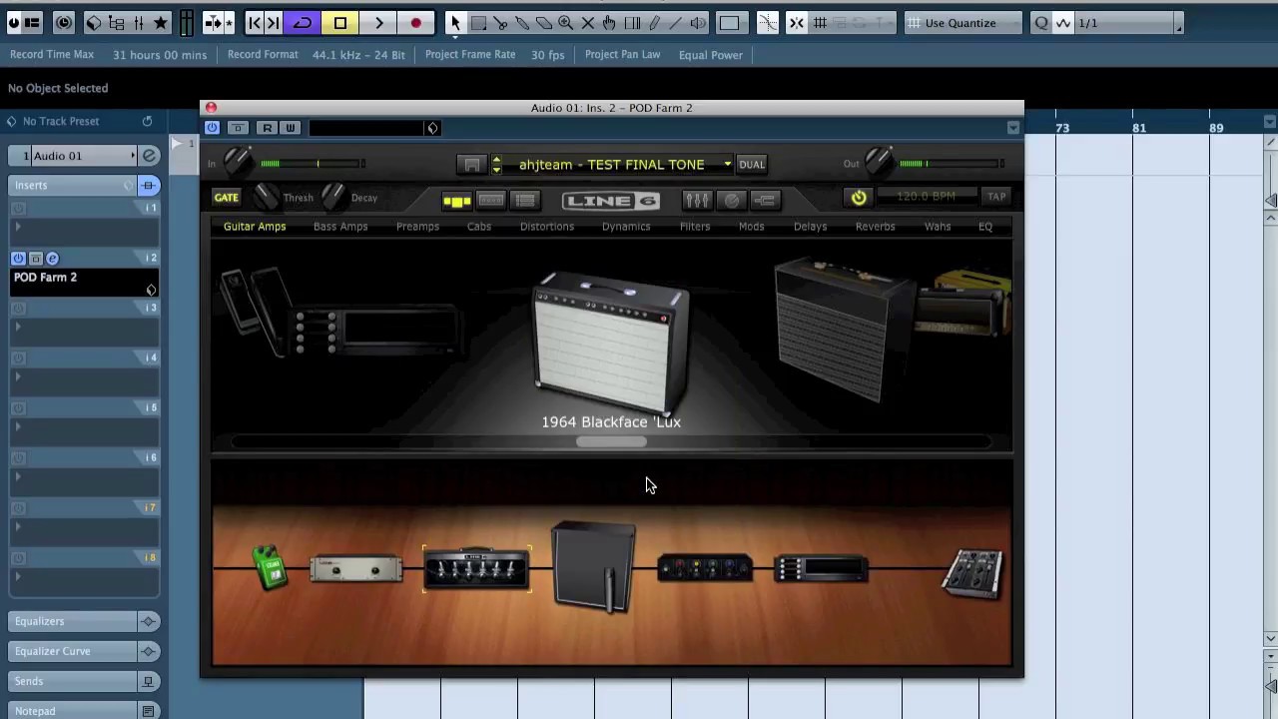Toggle Read automation R in plugin window
This screenshot has width=1278, height=719.
pyautogui.click(x=268, y=128)
